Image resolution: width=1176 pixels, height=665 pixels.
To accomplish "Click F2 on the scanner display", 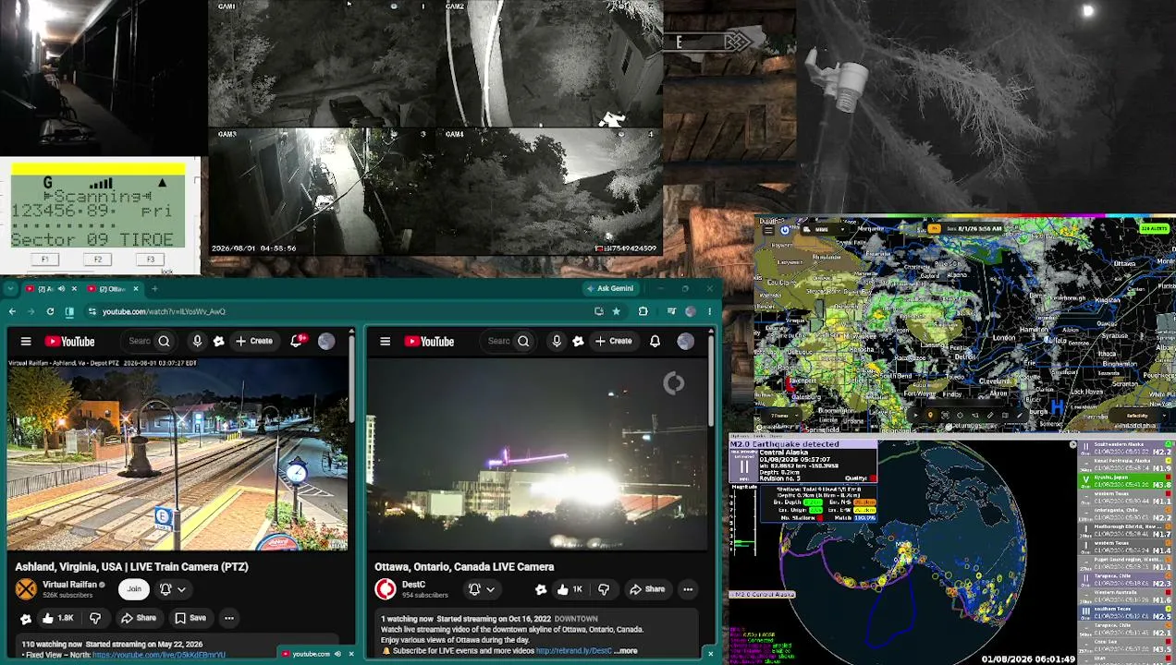I will (97, 260).
